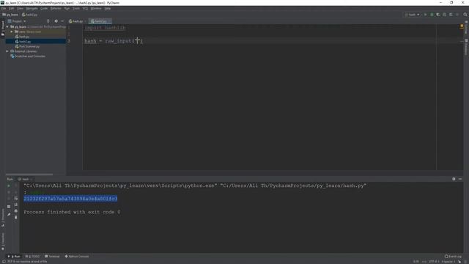Click py_learn breadcrumb in navigation bar

click(x=10, y=15)
